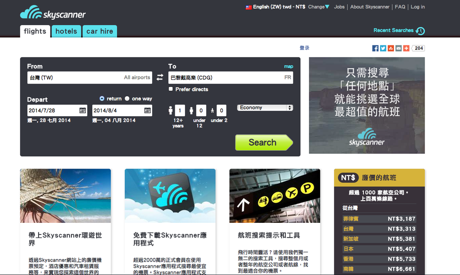This screenshot has width=460, height=275.
Task: Switch to the car hire tab
Action: 100,31
